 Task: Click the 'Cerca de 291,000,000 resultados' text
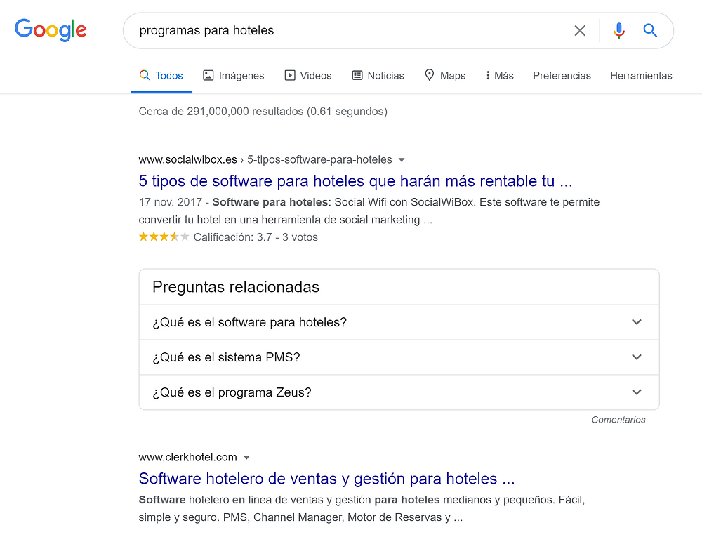(x=263, y=111)
